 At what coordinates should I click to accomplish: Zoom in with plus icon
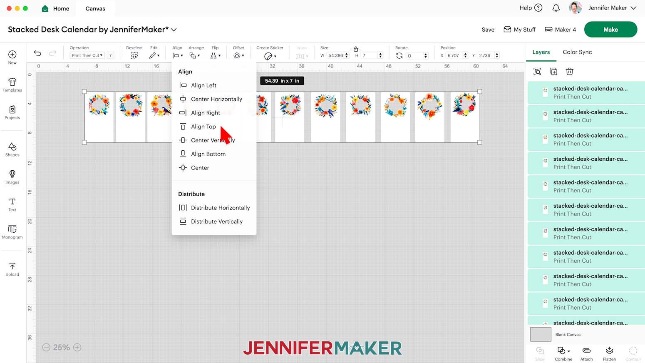[77, 347]
